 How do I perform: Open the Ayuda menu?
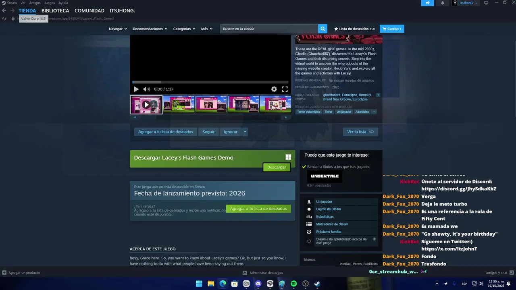(63, 3)
